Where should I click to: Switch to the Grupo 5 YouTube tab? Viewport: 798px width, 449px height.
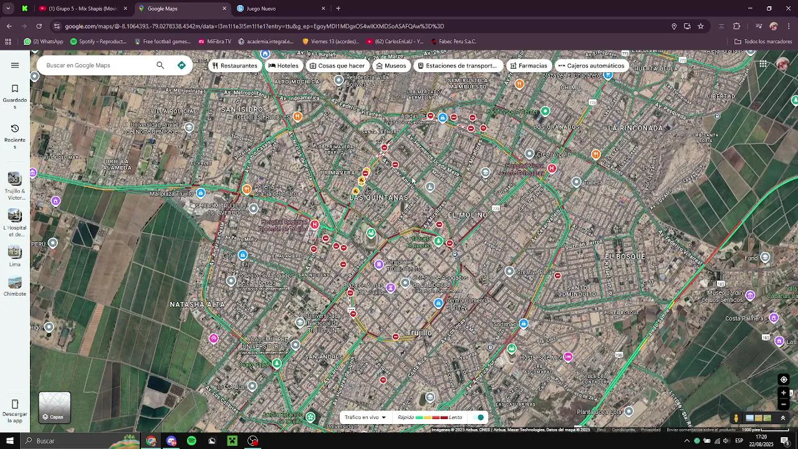(x=83, y=9)
